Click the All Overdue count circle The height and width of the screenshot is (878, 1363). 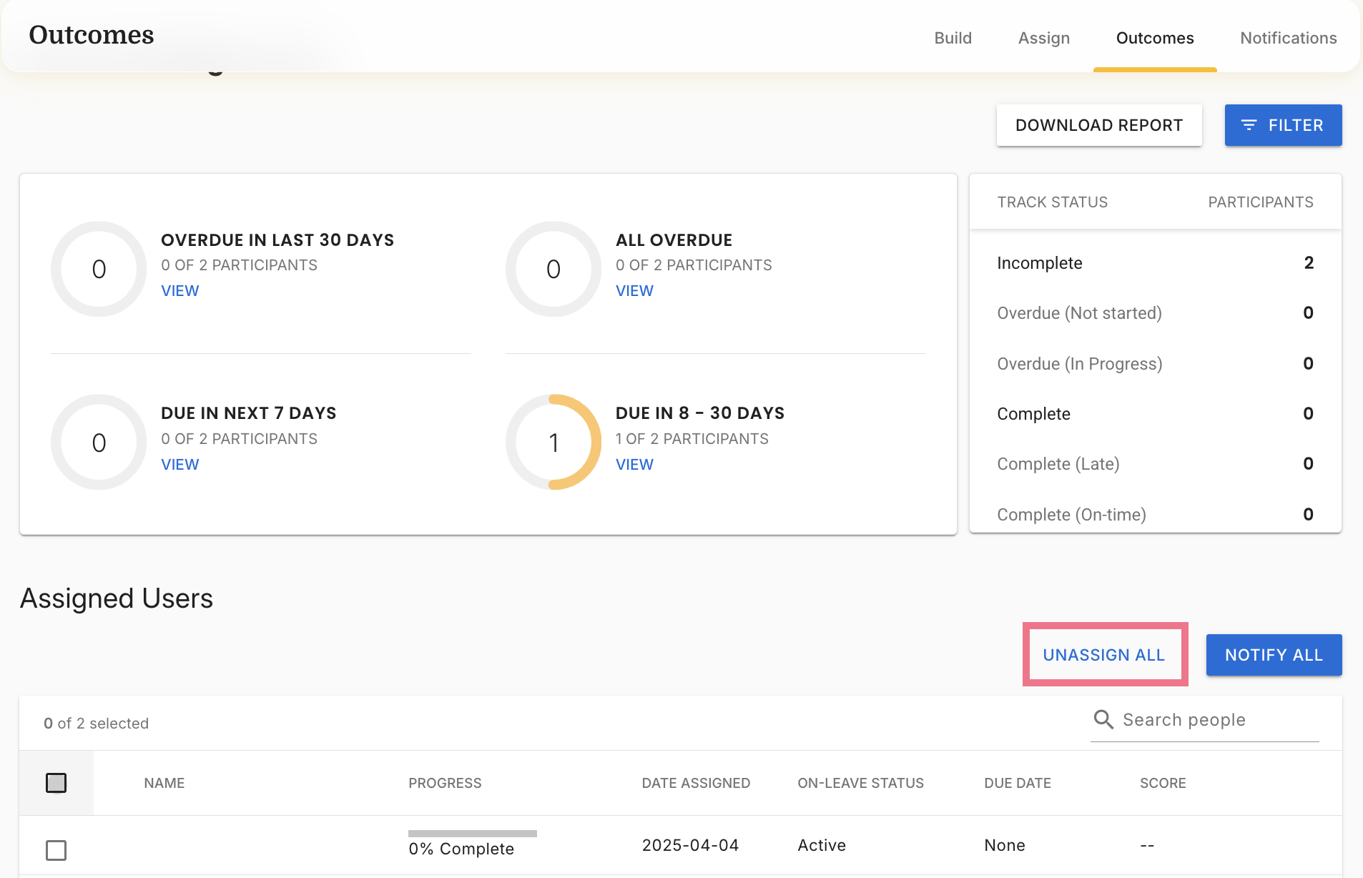coord(553,269)
